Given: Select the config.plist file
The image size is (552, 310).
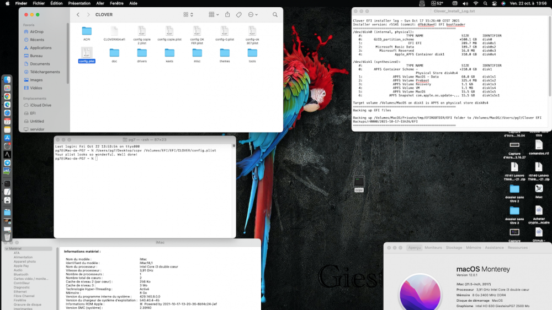Looking at the screenshot, I should tap(87, 55).
